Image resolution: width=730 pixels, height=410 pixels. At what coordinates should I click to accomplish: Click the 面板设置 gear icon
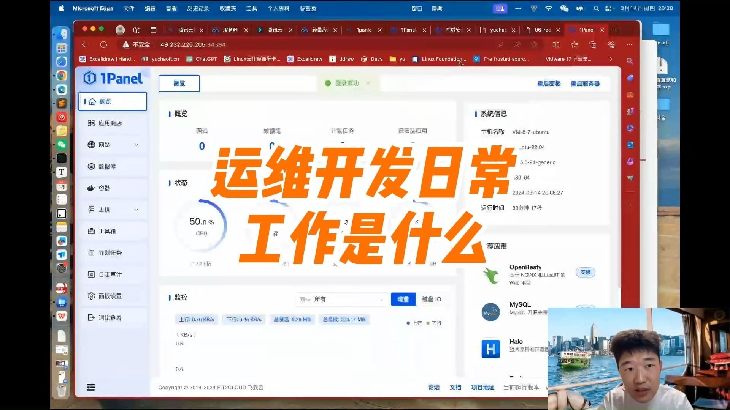tap(91, 296)
